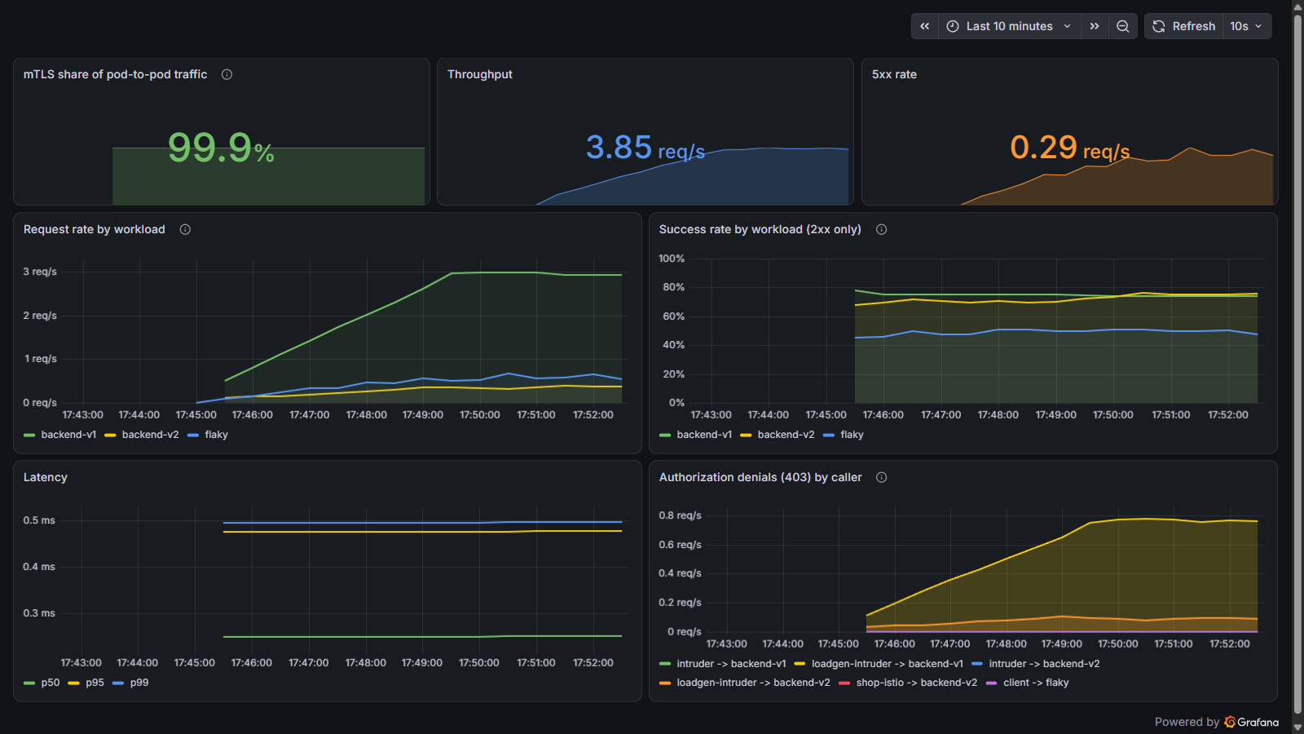The image size is (1304, 734).
Task: Open info icon on Authorization denials panel
Action: pos(881,477)
